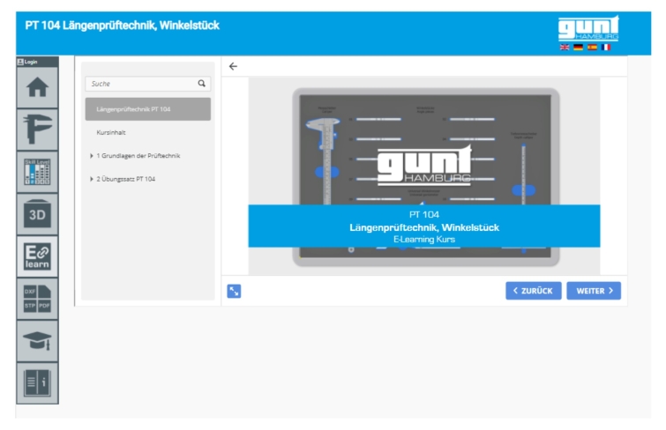Switch language to Spanish flag

(x=592, y=47)
